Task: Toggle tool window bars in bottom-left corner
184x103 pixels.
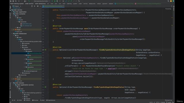Action: coord(10,102)
